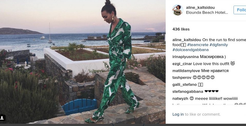Click the Log in link
Image resolution: width=246 pixels, height=126 pixels.
(x=178, y=114)
